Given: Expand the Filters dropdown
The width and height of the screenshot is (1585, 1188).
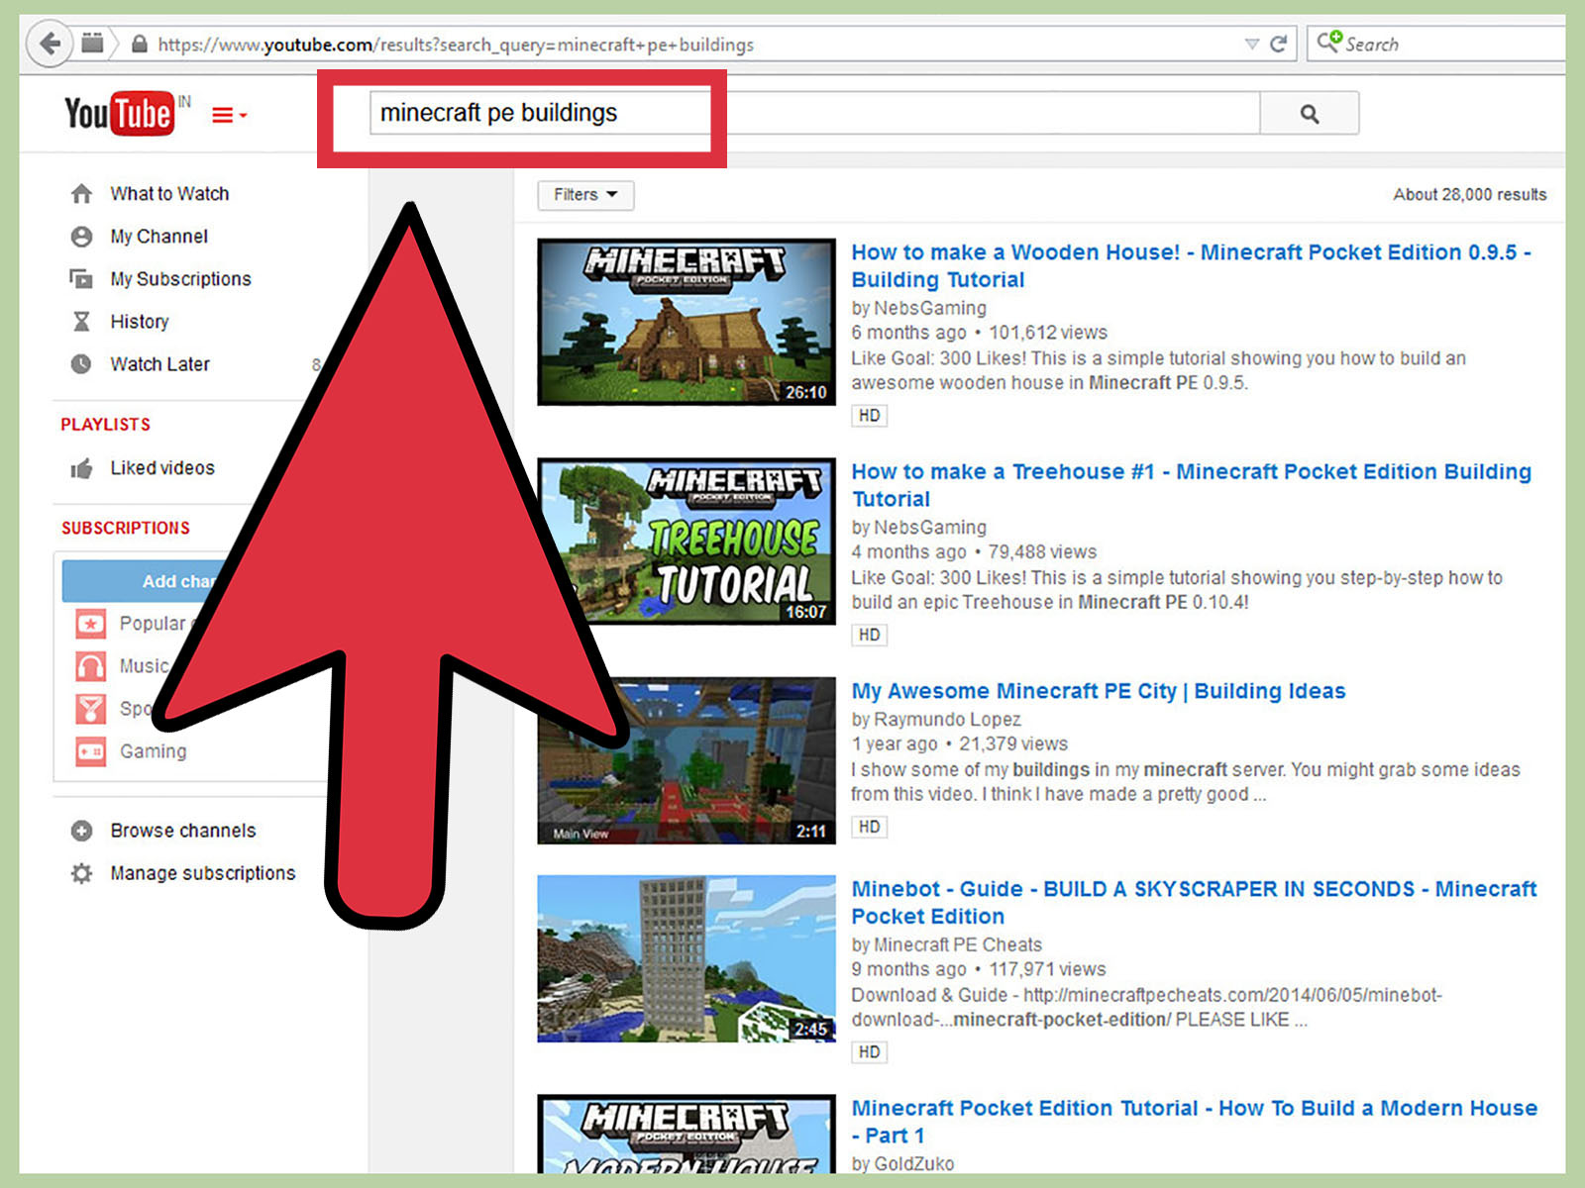Looking at the screenshot, I should point(584,195).
